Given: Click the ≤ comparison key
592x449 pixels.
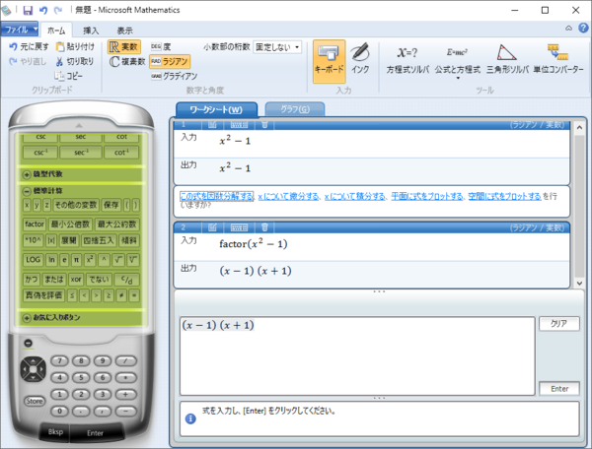Looking at the screenshot, I should [72, 295].
